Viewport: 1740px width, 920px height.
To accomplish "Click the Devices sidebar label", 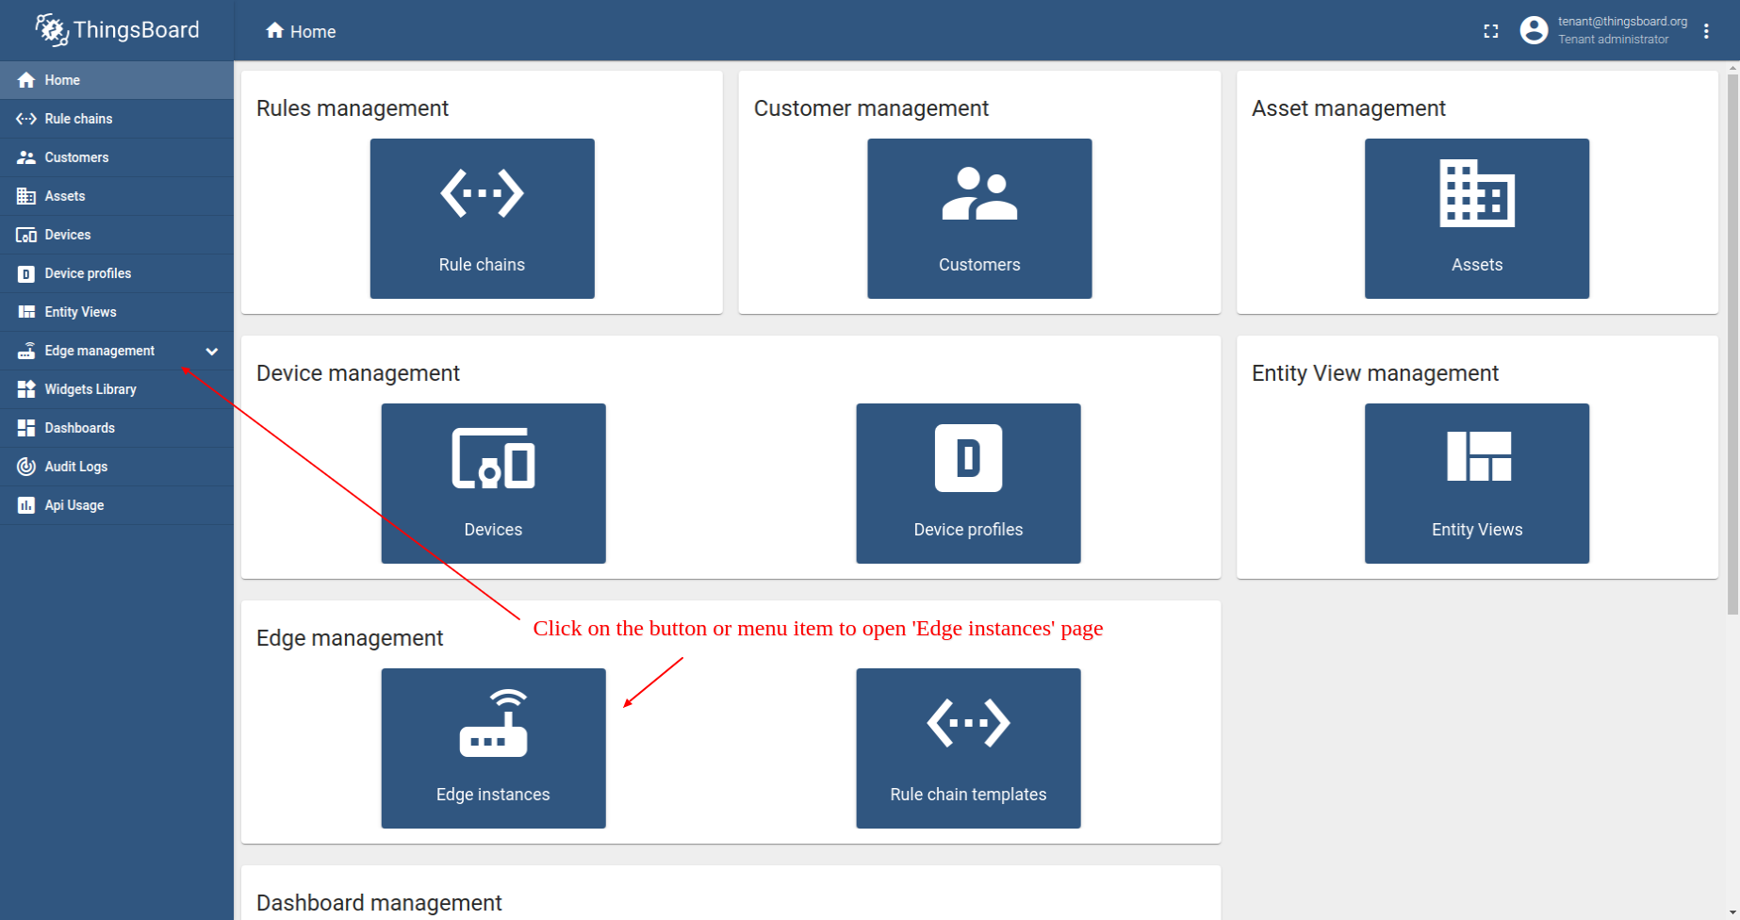I will [x=68, y=235].
